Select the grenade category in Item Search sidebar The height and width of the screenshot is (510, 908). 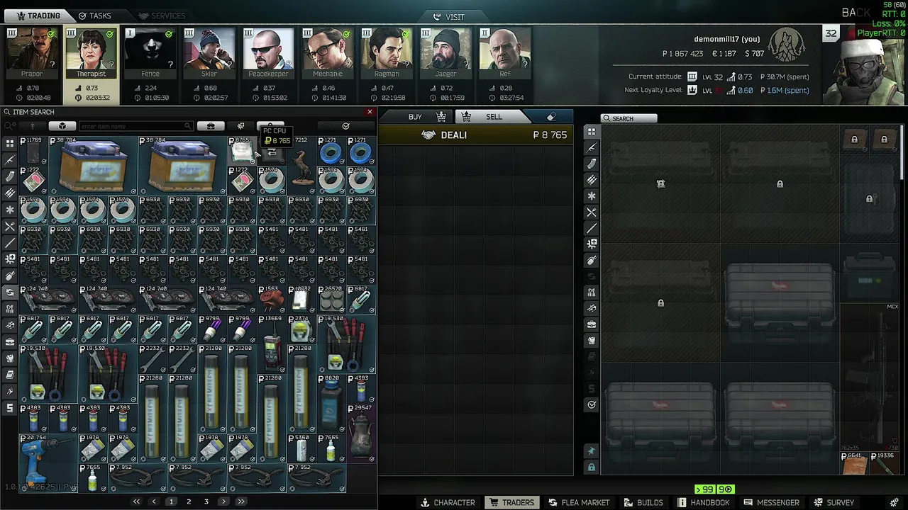(10, 276)
